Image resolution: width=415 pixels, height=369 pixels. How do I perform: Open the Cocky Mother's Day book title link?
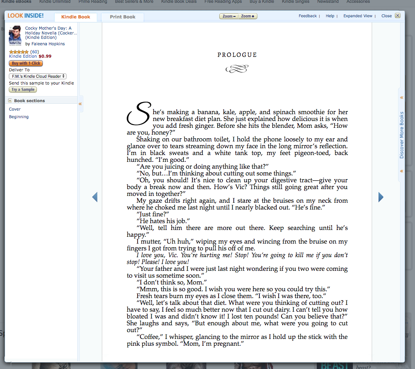51,33
